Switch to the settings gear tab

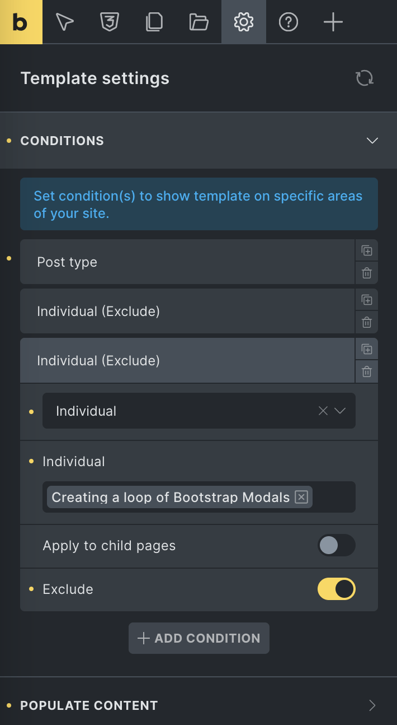point(243,22)
